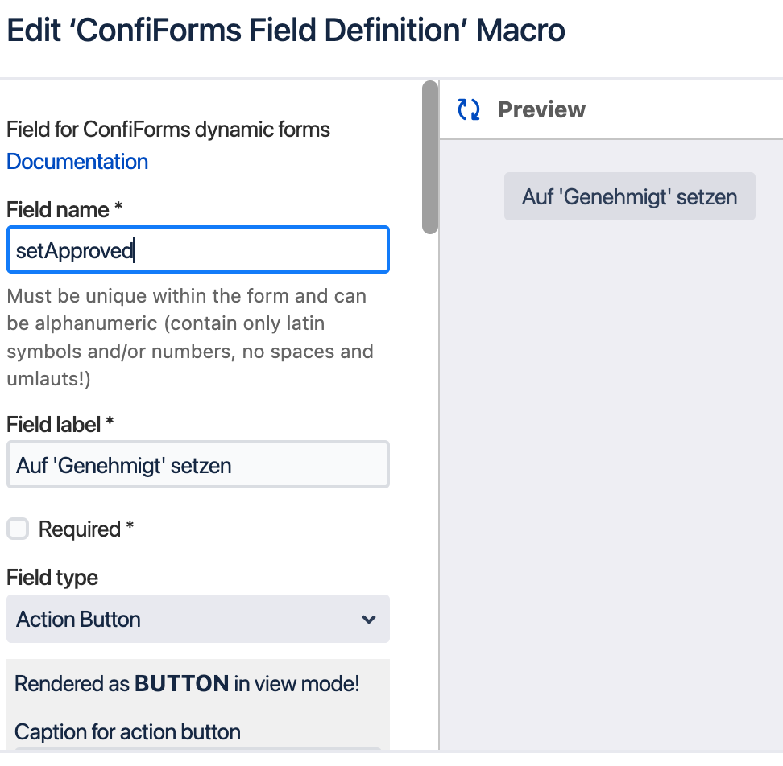Viewport: 783px width, 766px height.
Task: Click the Preview heading text
Action: (x=541, y=110)
